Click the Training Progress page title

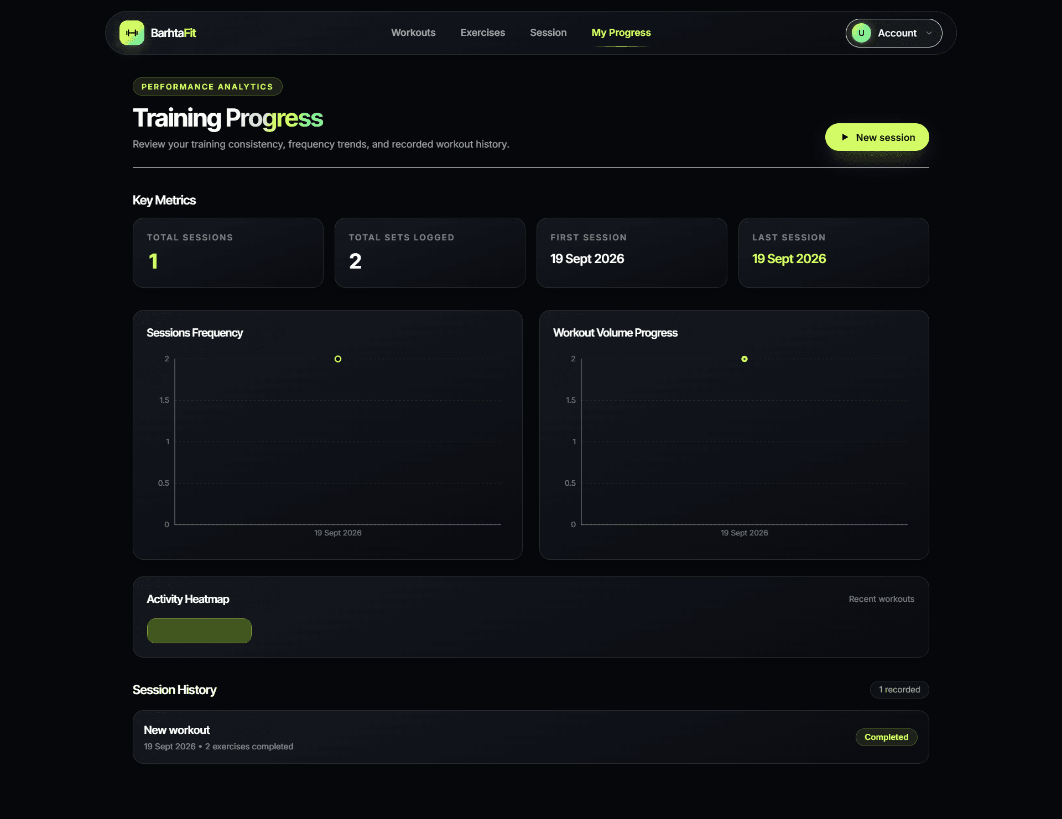[x=227, y=118]
